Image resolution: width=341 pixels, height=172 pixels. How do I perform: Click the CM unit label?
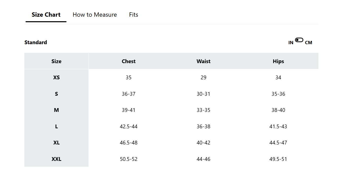[x=309, y=43]
